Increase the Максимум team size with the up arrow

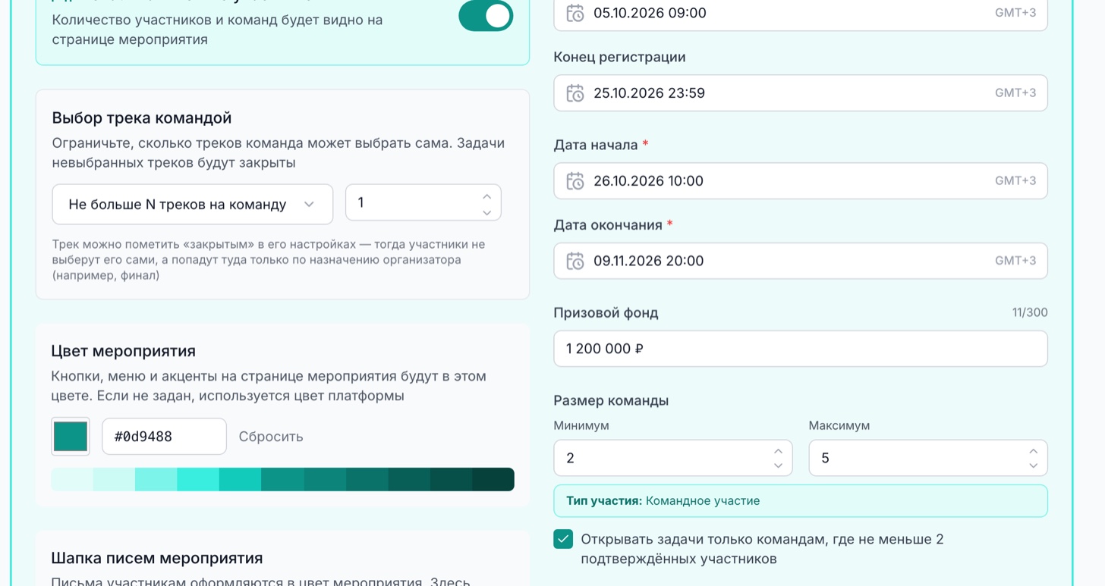[1033, 451]
